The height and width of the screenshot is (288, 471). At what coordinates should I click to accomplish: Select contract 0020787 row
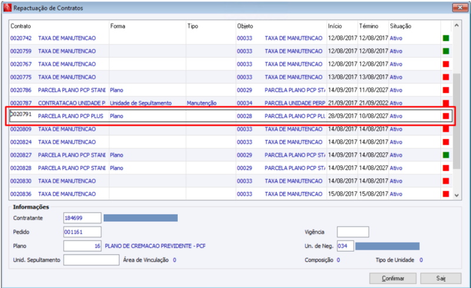[231, 103]
